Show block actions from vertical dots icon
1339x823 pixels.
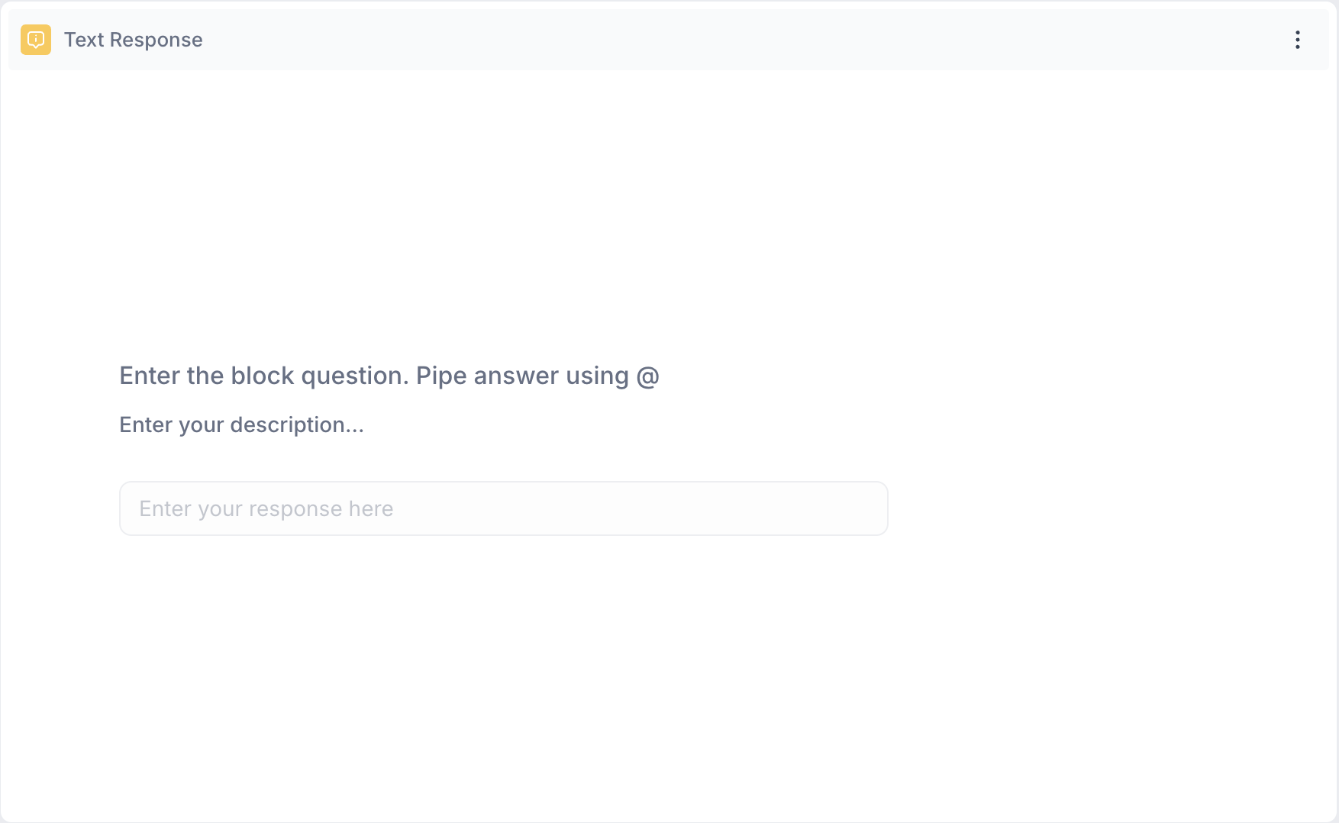pos(1297,40)
